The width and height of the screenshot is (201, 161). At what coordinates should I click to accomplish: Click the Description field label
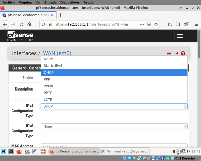[24, 89]
